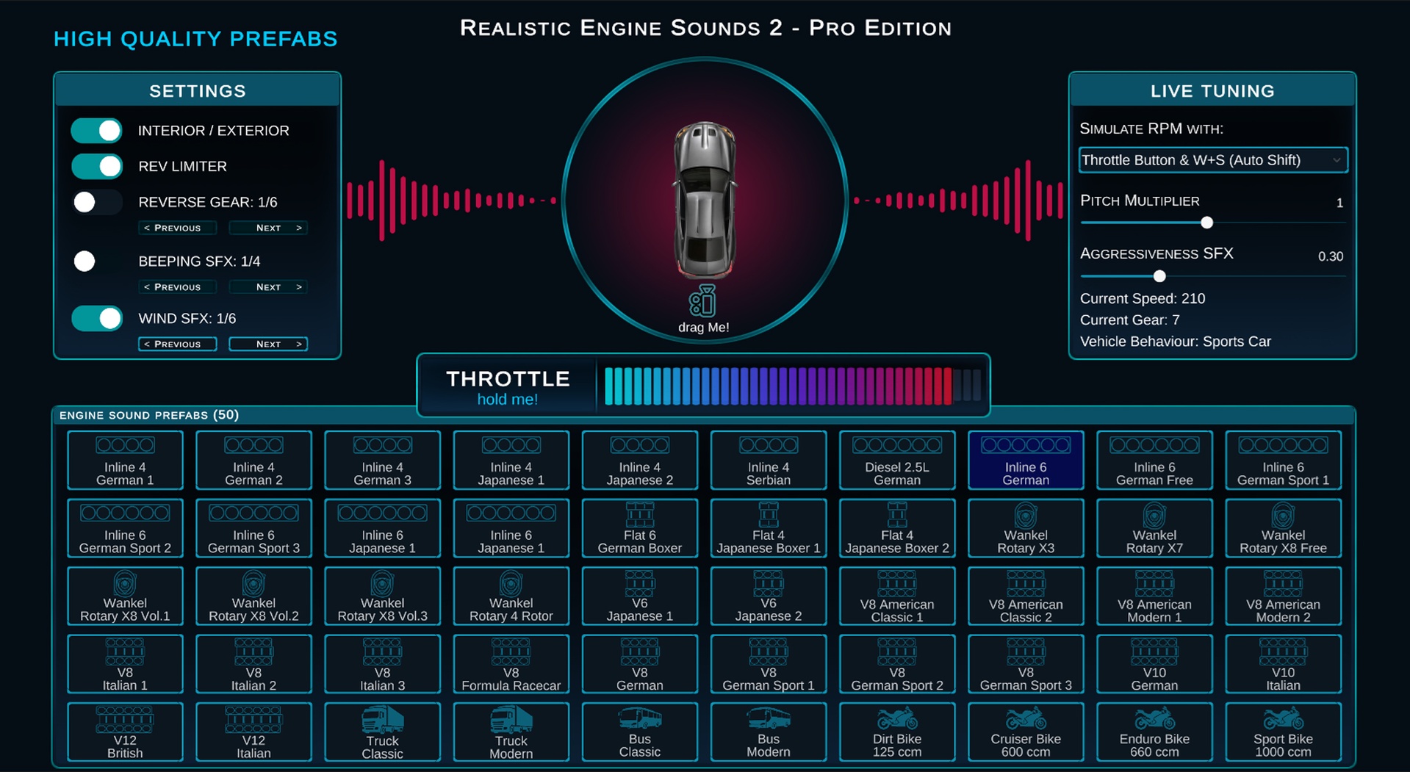
Task: Click Next under Wind SFX
Action: point(268,344)
